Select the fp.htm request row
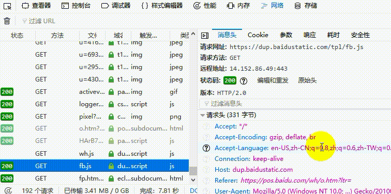391x194 pixels. point(94,179)
